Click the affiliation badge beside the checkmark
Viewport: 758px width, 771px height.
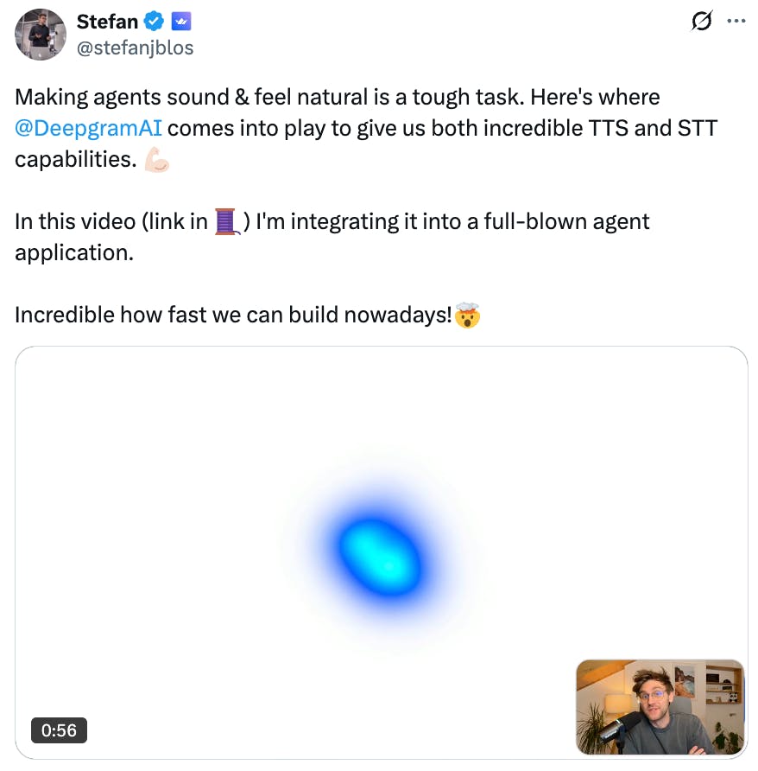click(181, 21)
